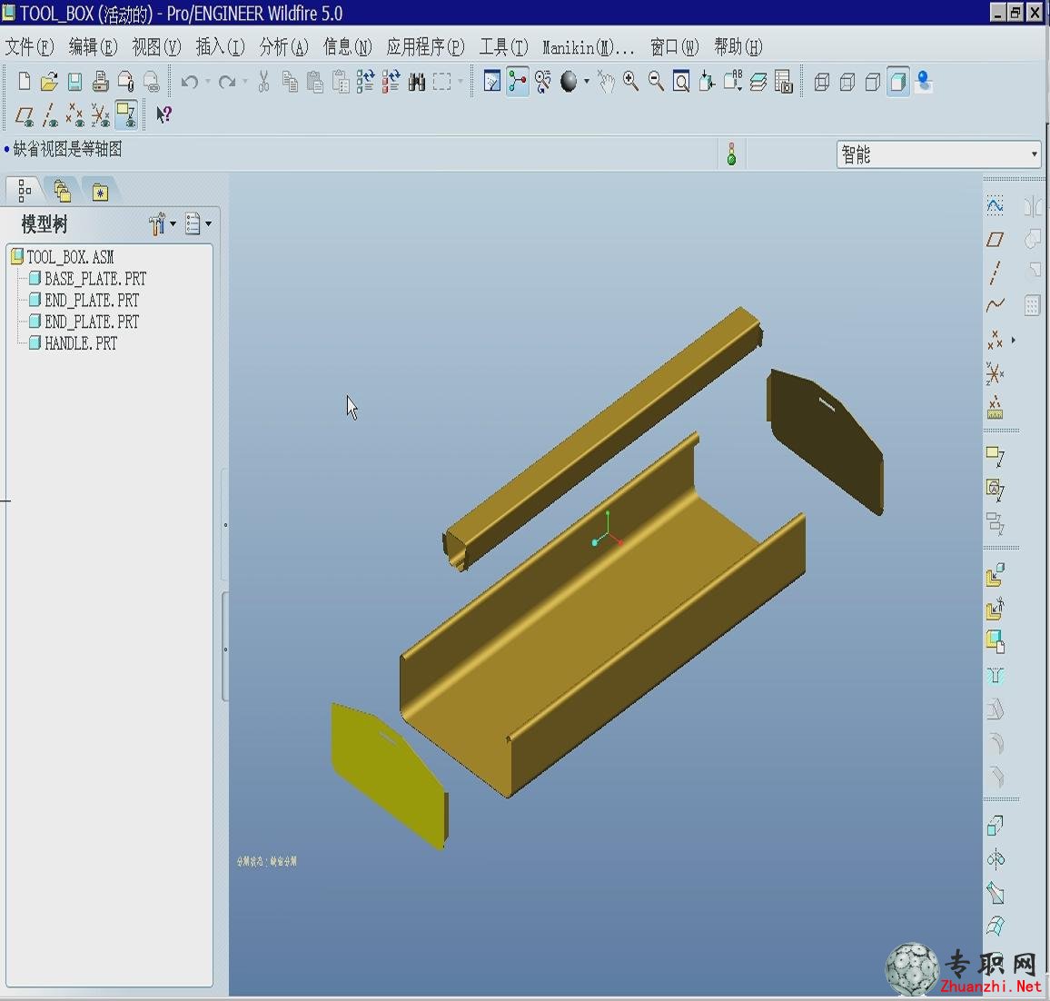Open the Undo history dropdown arrow
1050x1001 pixels.
[208, 82]
